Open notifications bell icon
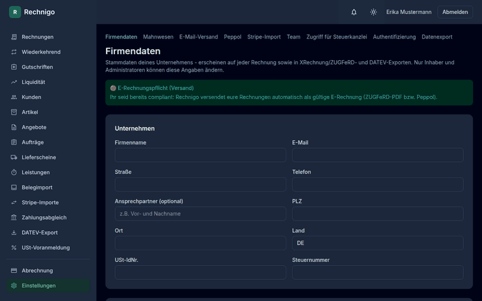Image resolution: width=482 pixels, height=301 pixels. [354, 12]
